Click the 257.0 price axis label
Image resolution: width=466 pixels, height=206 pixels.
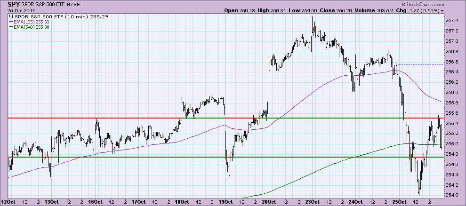point(452,41)
